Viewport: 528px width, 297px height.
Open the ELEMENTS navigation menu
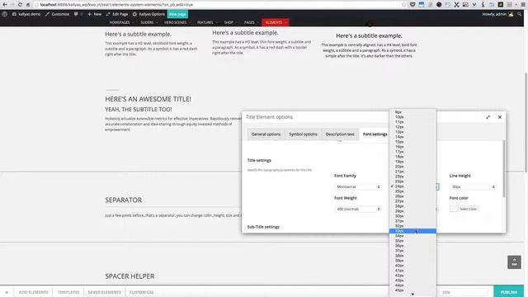tap(276, 22)
